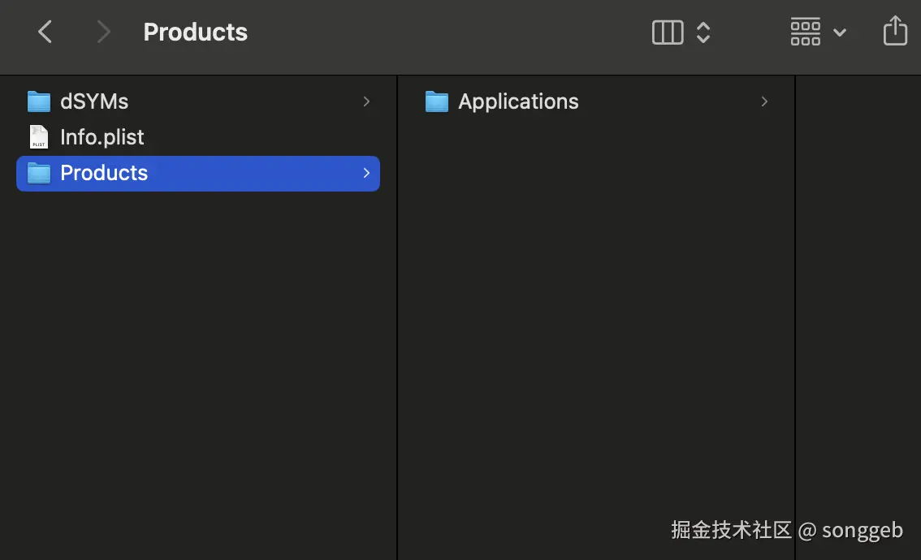Select the Info.plist file name
The width and height of the screenshot is (921, 560).
[102, 137]
